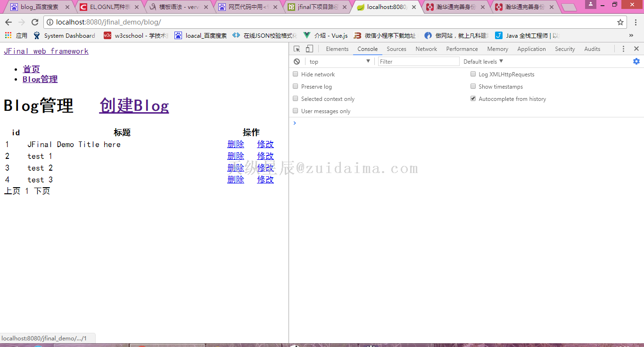The width and height of the screenshot is (644, 347).
Task: Open the w3cschool bookmark
Action: [136, 35]
